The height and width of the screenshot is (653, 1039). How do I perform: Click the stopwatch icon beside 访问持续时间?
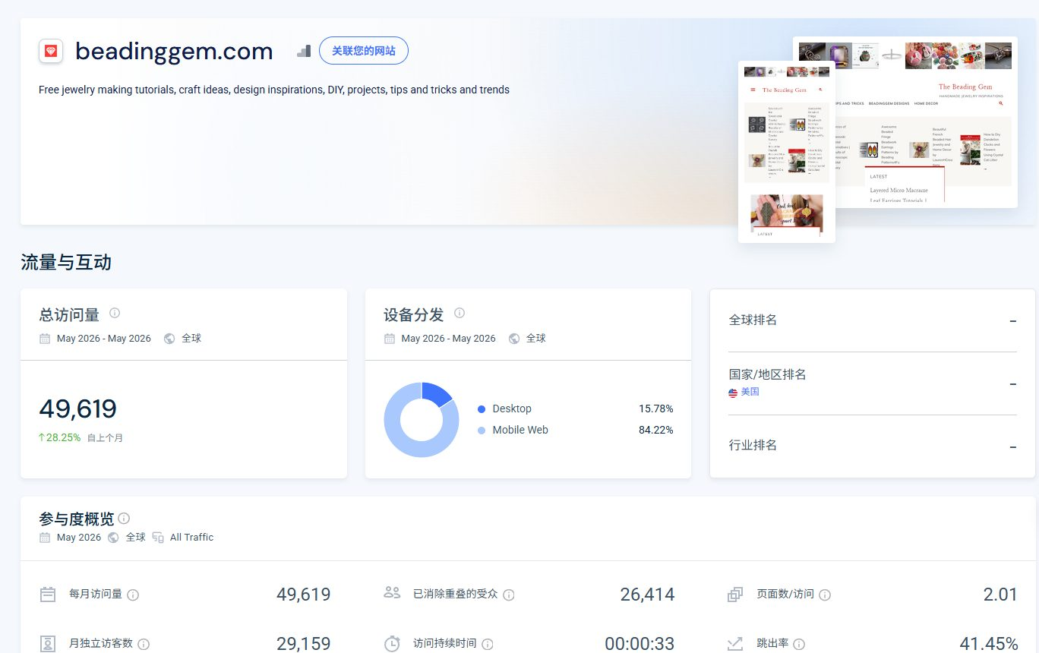392,644
